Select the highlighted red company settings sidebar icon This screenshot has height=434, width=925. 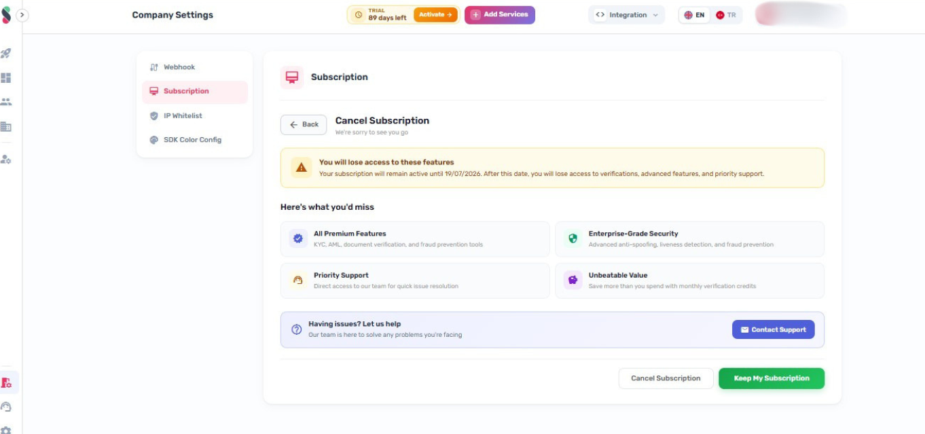(x=7, y=382)
